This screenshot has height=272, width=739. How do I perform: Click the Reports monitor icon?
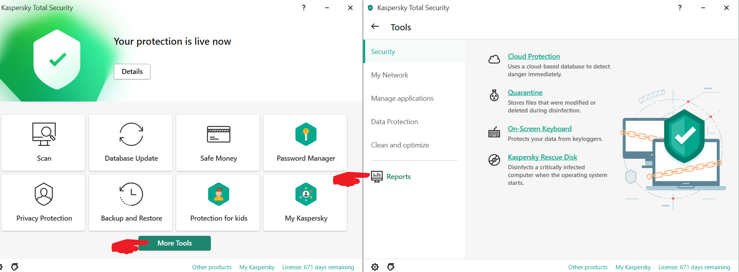coord(377,177)
